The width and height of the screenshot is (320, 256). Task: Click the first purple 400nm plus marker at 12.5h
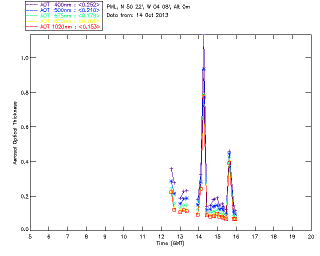pos(171,169)
